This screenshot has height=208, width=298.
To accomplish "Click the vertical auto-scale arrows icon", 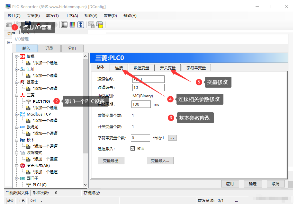I will 81,25.
